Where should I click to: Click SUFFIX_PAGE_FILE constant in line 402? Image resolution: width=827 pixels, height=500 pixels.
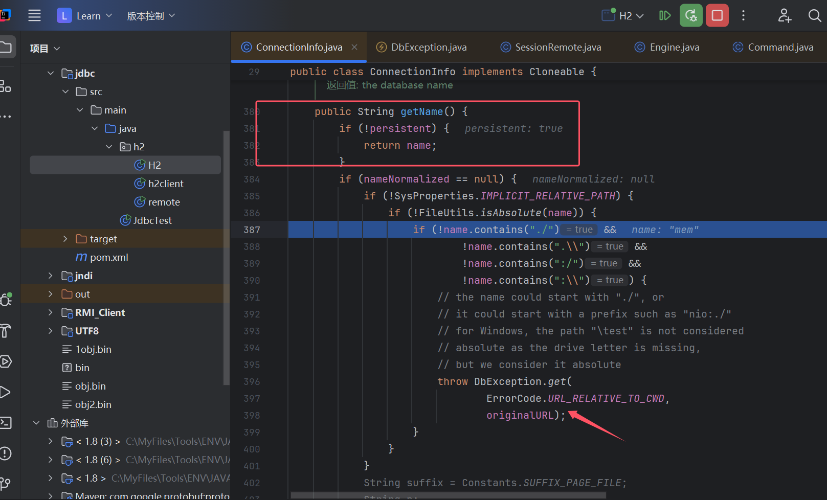pos(572,483)
